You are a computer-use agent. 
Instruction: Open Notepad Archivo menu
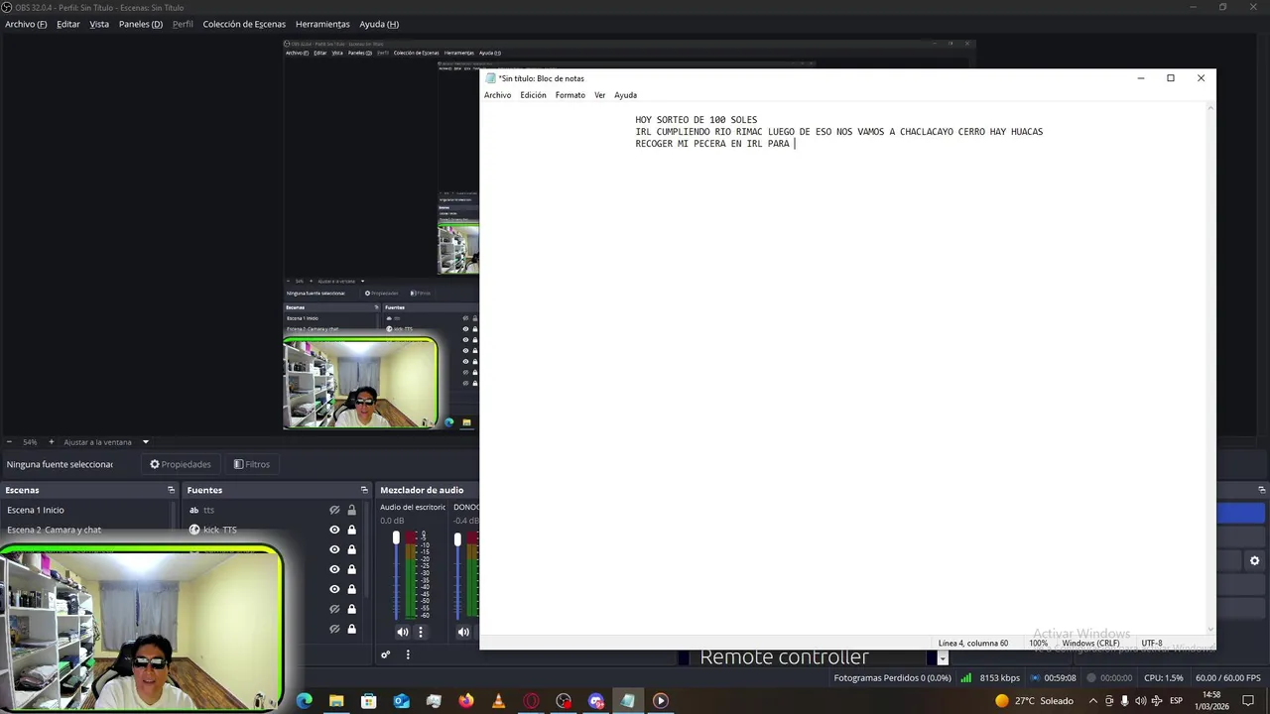coord(498,95)
